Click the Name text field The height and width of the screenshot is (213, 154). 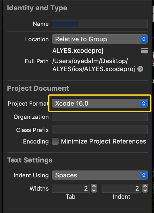tap(100, 24)
